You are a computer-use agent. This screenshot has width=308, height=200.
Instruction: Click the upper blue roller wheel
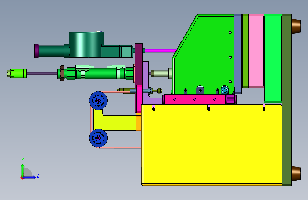click(x=98, y=101)
